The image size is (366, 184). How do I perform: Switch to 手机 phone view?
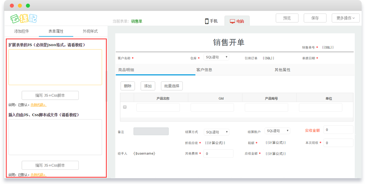(211, 21)
